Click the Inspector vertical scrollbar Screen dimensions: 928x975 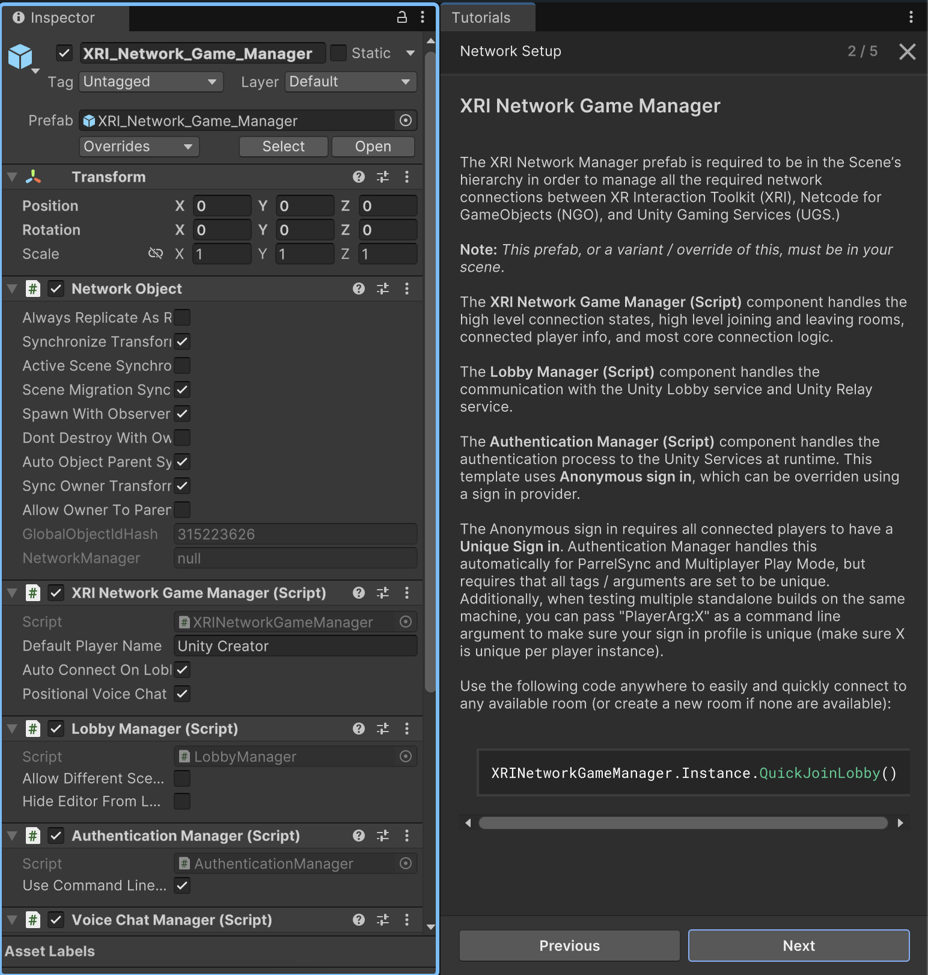[430, 373]
